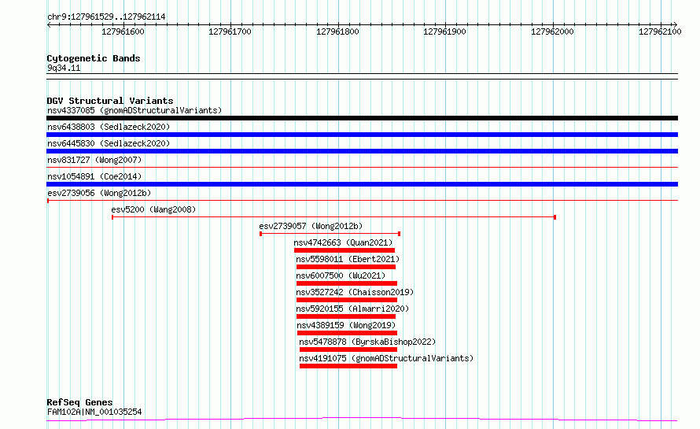Click the thin red line of nsv831727
The image size is (700, 429).
click(x=362, y=167)
